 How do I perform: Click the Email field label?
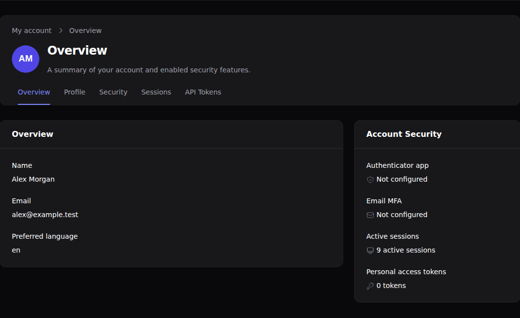pyautogui.click(x=21, y=201)
